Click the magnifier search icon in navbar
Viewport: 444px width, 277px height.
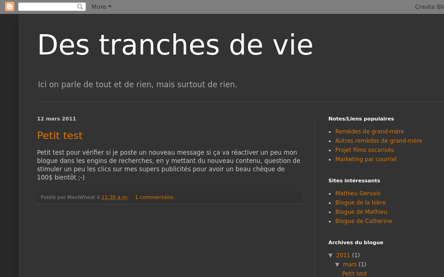[80, 6]
